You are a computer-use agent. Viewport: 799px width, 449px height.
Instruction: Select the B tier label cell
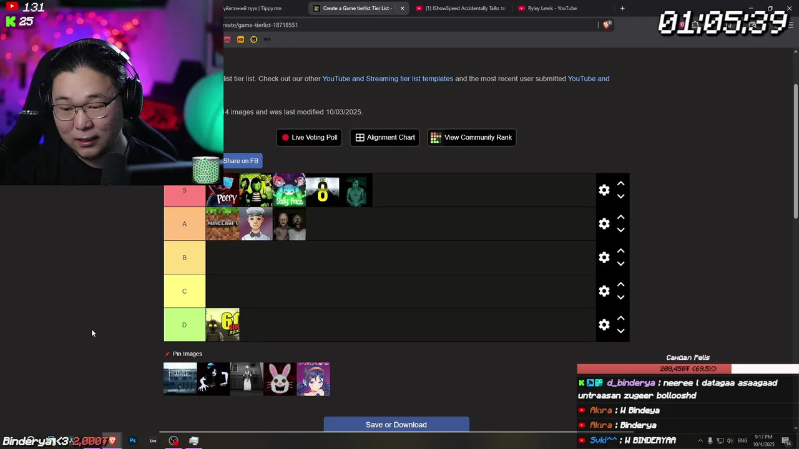point(184,258)
